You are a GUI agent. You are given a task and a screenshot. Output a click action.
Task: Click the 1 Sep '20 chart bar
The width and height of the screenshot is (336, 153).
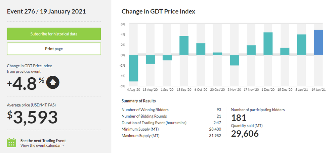click(x=167, y=58)
